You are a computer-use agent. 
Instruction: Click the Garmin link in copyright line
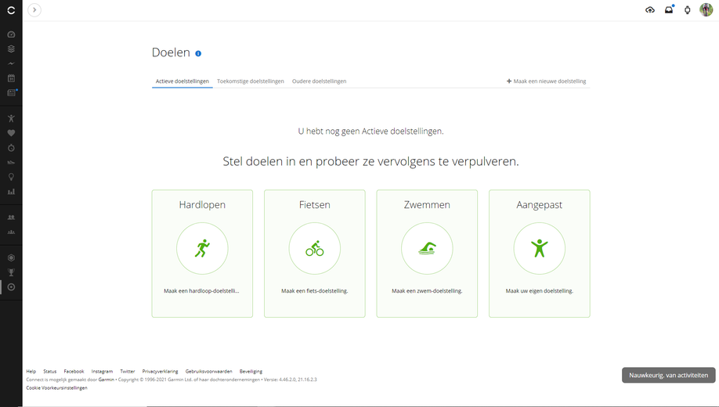(x=106, y=380)
